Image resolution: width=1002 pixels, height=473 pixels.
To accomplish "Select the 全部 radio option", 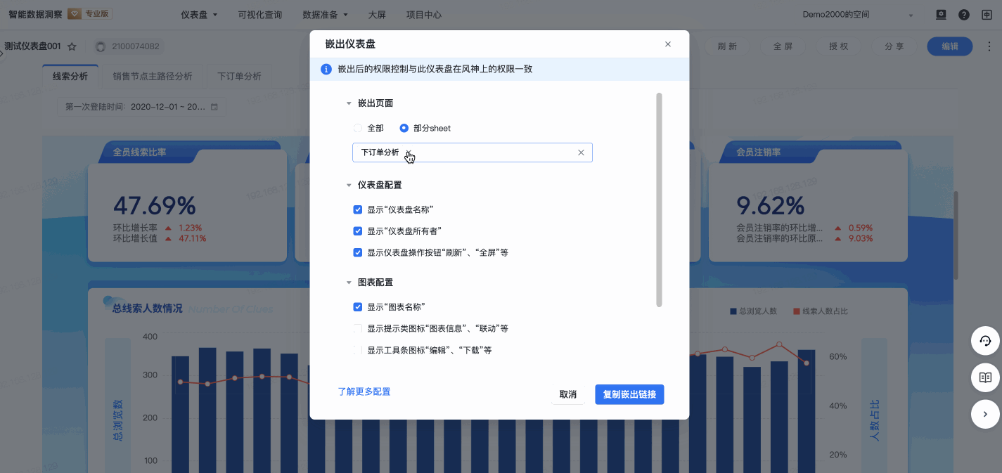I will 357,129.
